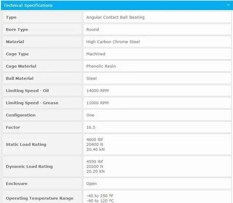Viewport: 233px width, 203px height.
Task: Click the Cage Material label
Action: pos(21,66)
